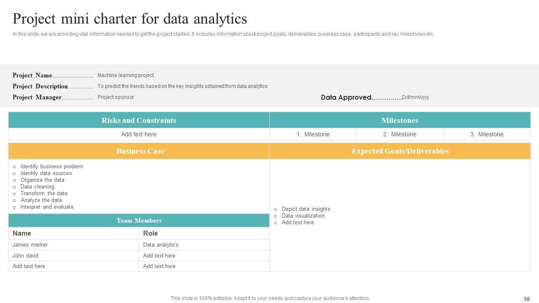Click the 'Team Members' header bar
This screenshot has width=539, height=303.
pos(139,221)
